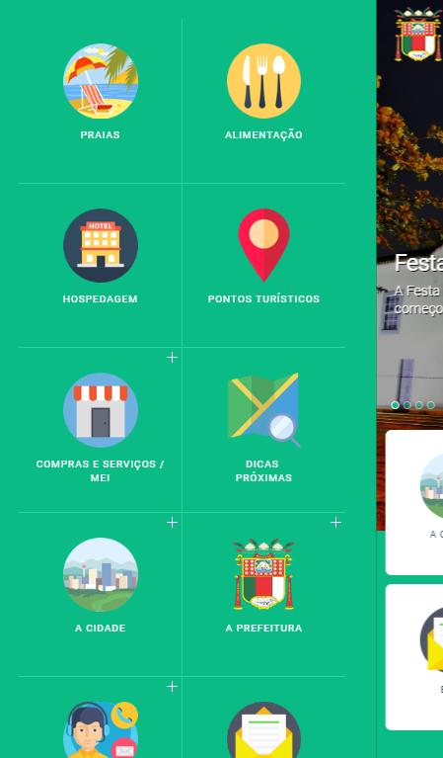Switch to the second carousel slide dot

point(407,405)
